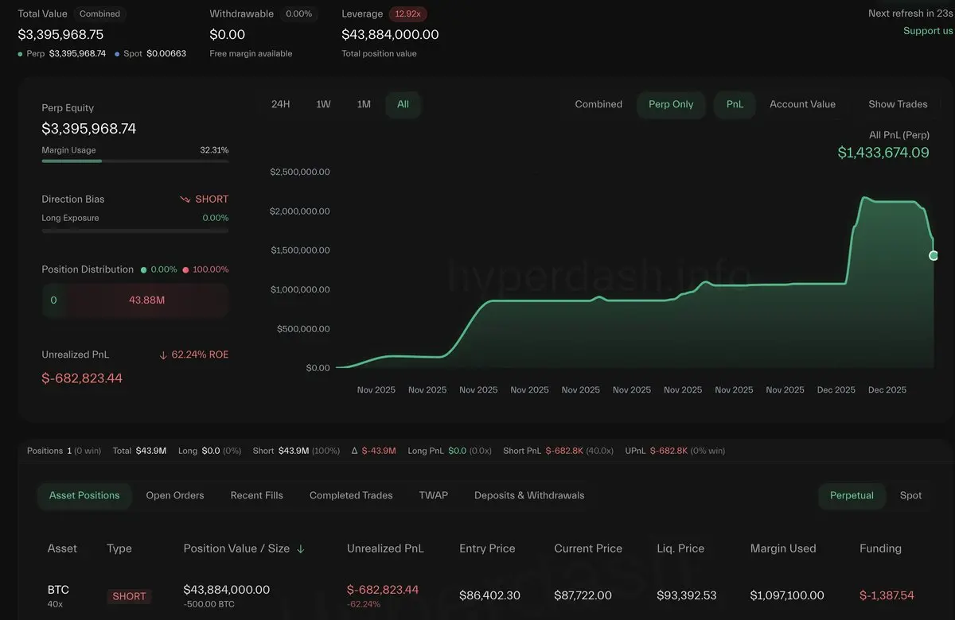Click the $86,402.30 entry price
Screen dimensions: 955x620
489,595
